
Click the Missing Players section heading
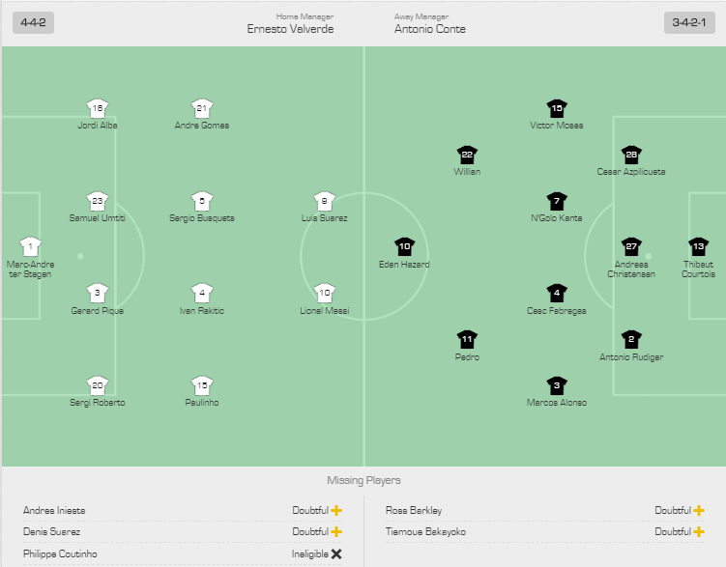click(x=363, y=480)
